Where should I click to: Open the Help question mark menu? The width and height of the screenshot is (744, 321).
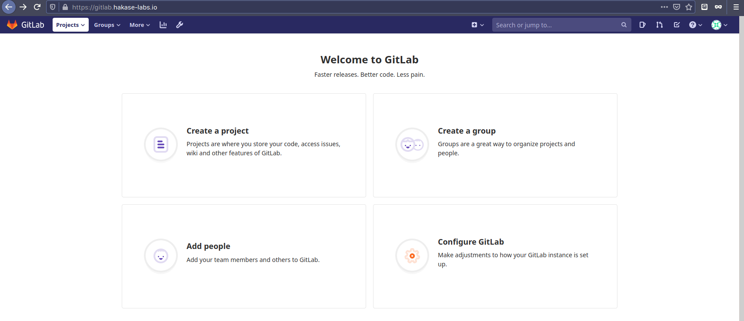point(696,25)
